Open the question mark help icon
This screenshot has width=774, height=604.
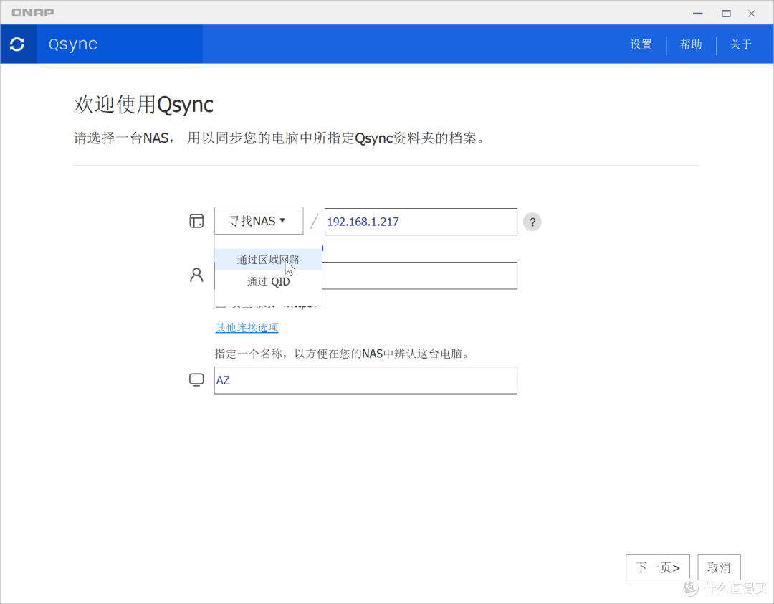[x=532, y=222]
